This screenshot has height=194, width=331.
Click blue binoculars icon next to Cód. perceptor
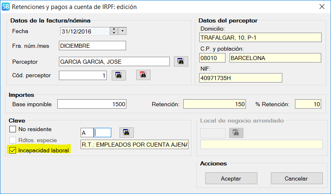coord(119,75)
